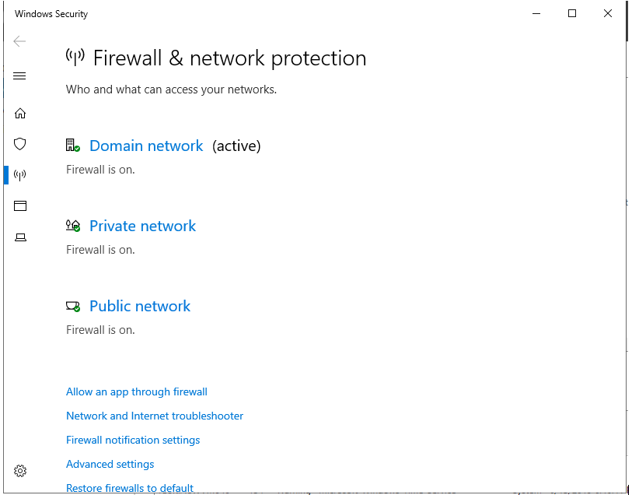Image resolution: width=632 pixels, height=495 pixels.
Task: Open App & browser control sidebar icon
Action: pos(19,205)
